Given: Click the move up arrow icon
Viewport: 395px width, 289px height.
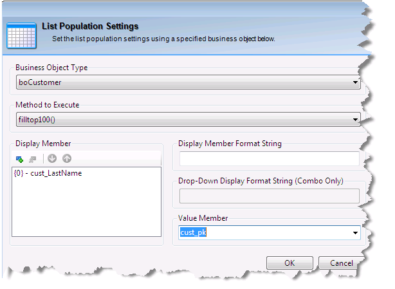Looking at the screenshot, I should pos(66,159).
